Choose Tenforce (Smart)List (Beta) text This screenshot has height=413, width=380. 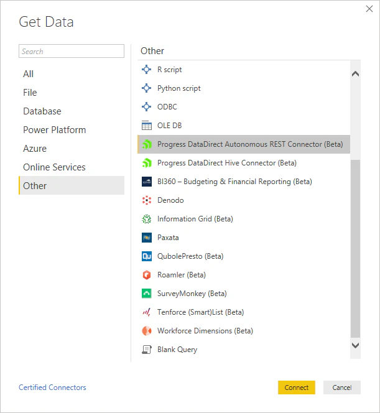coord(201,312)
